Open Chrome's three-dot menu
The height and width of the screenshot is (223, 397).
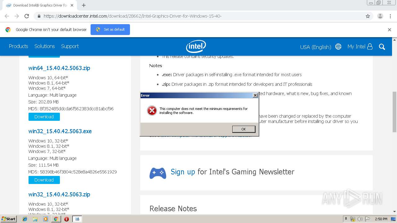click(x=390, y=16)
